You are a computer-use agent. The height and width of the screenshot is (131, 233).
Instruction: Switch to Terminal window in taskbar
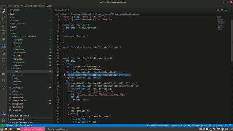(x=57, y=129)
